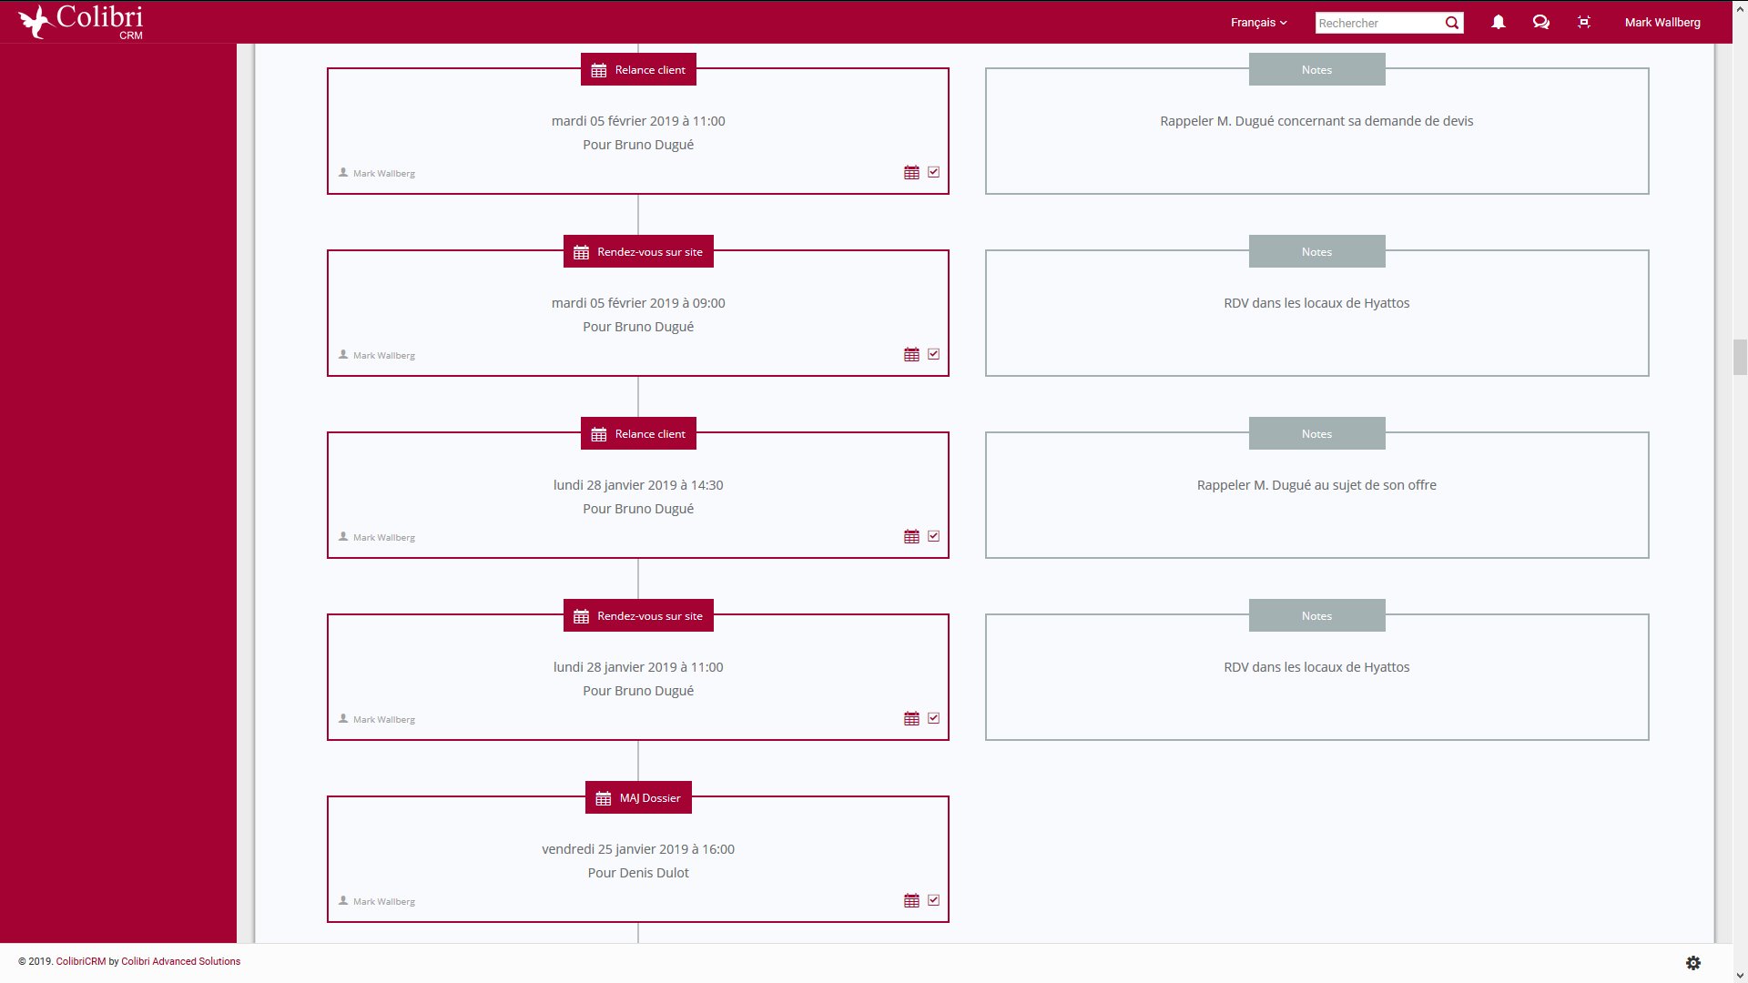
Task: Click 'Pour Bruno Dugué' in 05 février 11:00 card
Action: click(638, 145)
